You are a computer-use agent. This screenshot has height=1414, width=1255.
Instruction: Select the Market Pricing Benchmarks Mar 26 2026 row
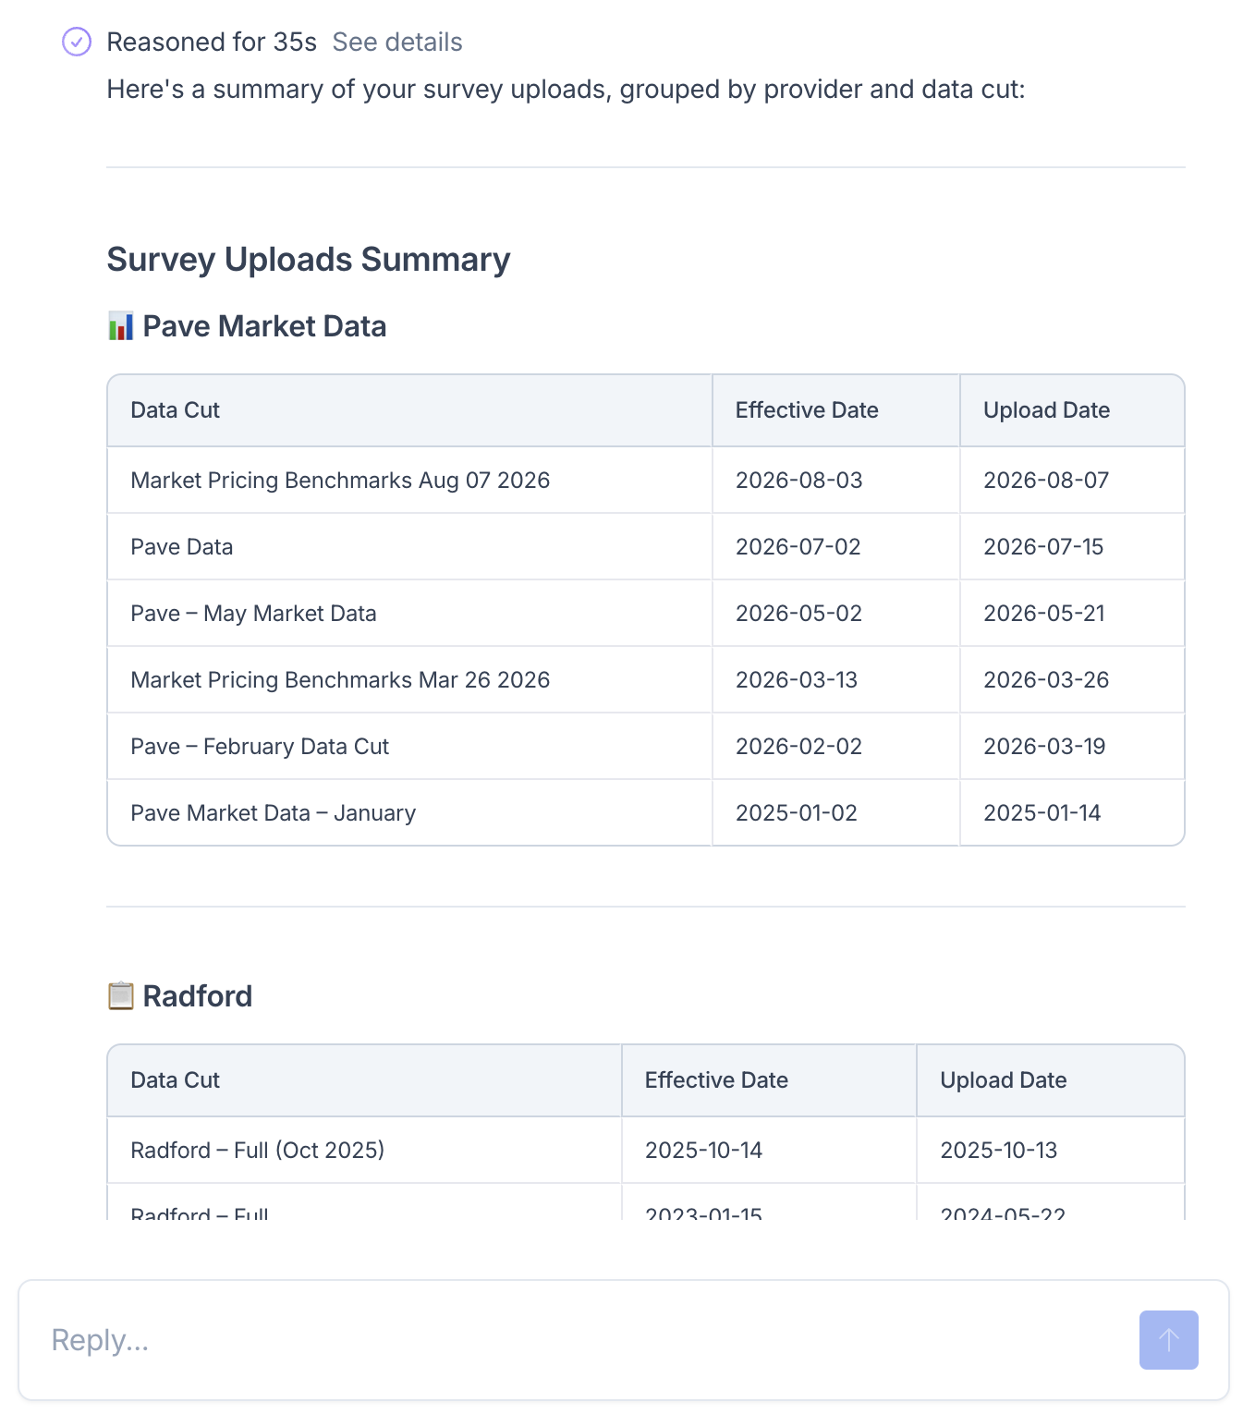tap(646, 680)
